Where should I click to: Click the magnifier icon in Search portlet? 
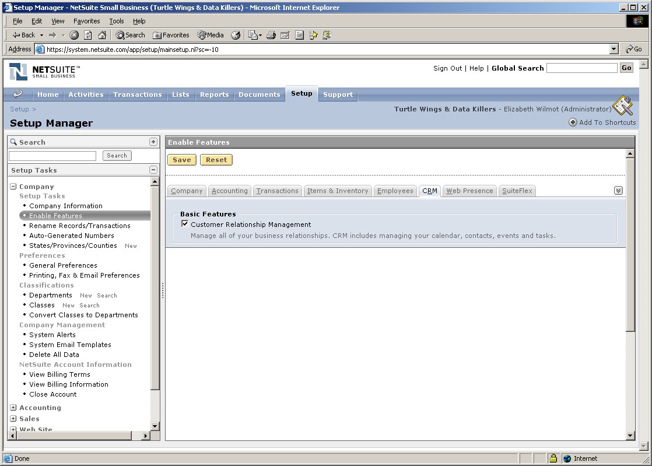14,142
